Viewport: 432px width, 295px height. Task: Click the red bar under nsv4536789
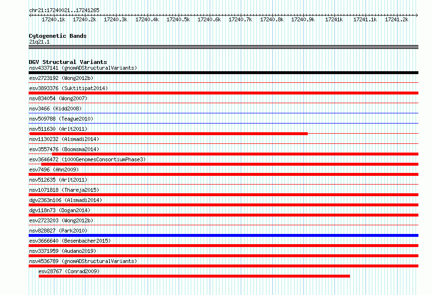coord(223,266)
